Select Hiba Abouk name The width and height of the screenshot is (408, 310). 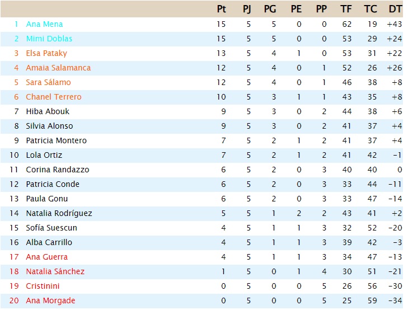tap(48, 111)
